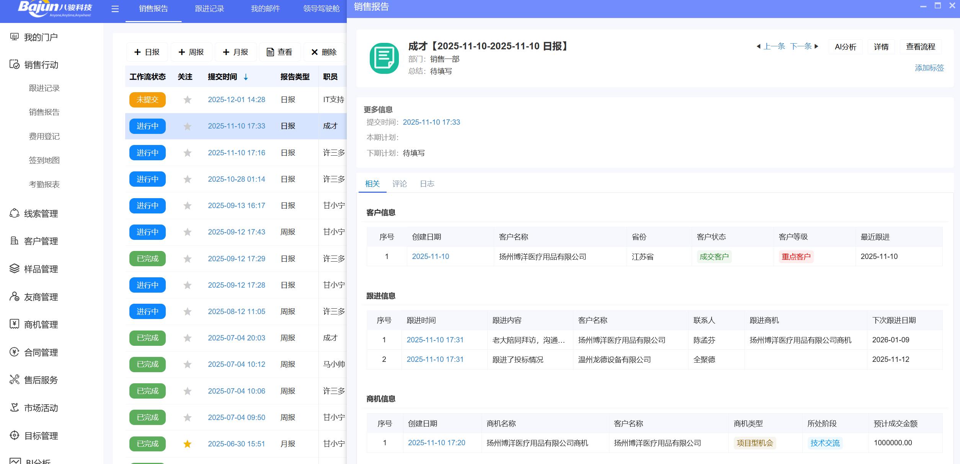Unstar the 2025-06-30 15:51 report
This screenshot has height=464, width=960.
[x=187, y=444]
